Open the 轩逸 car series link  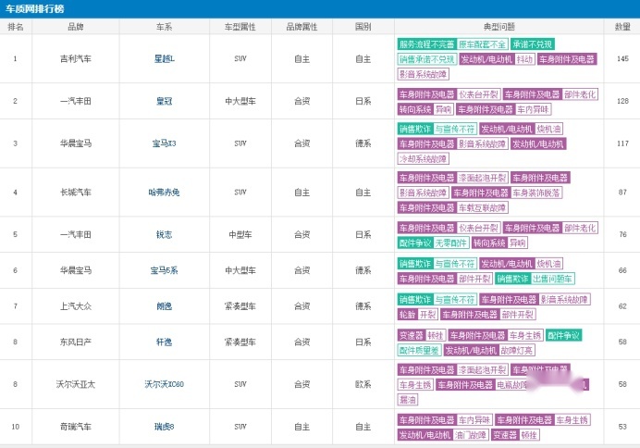coord(164,342)
